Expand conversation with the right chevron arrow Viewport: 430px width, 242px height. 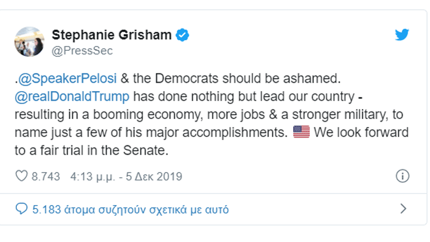(x=404, y=210)
